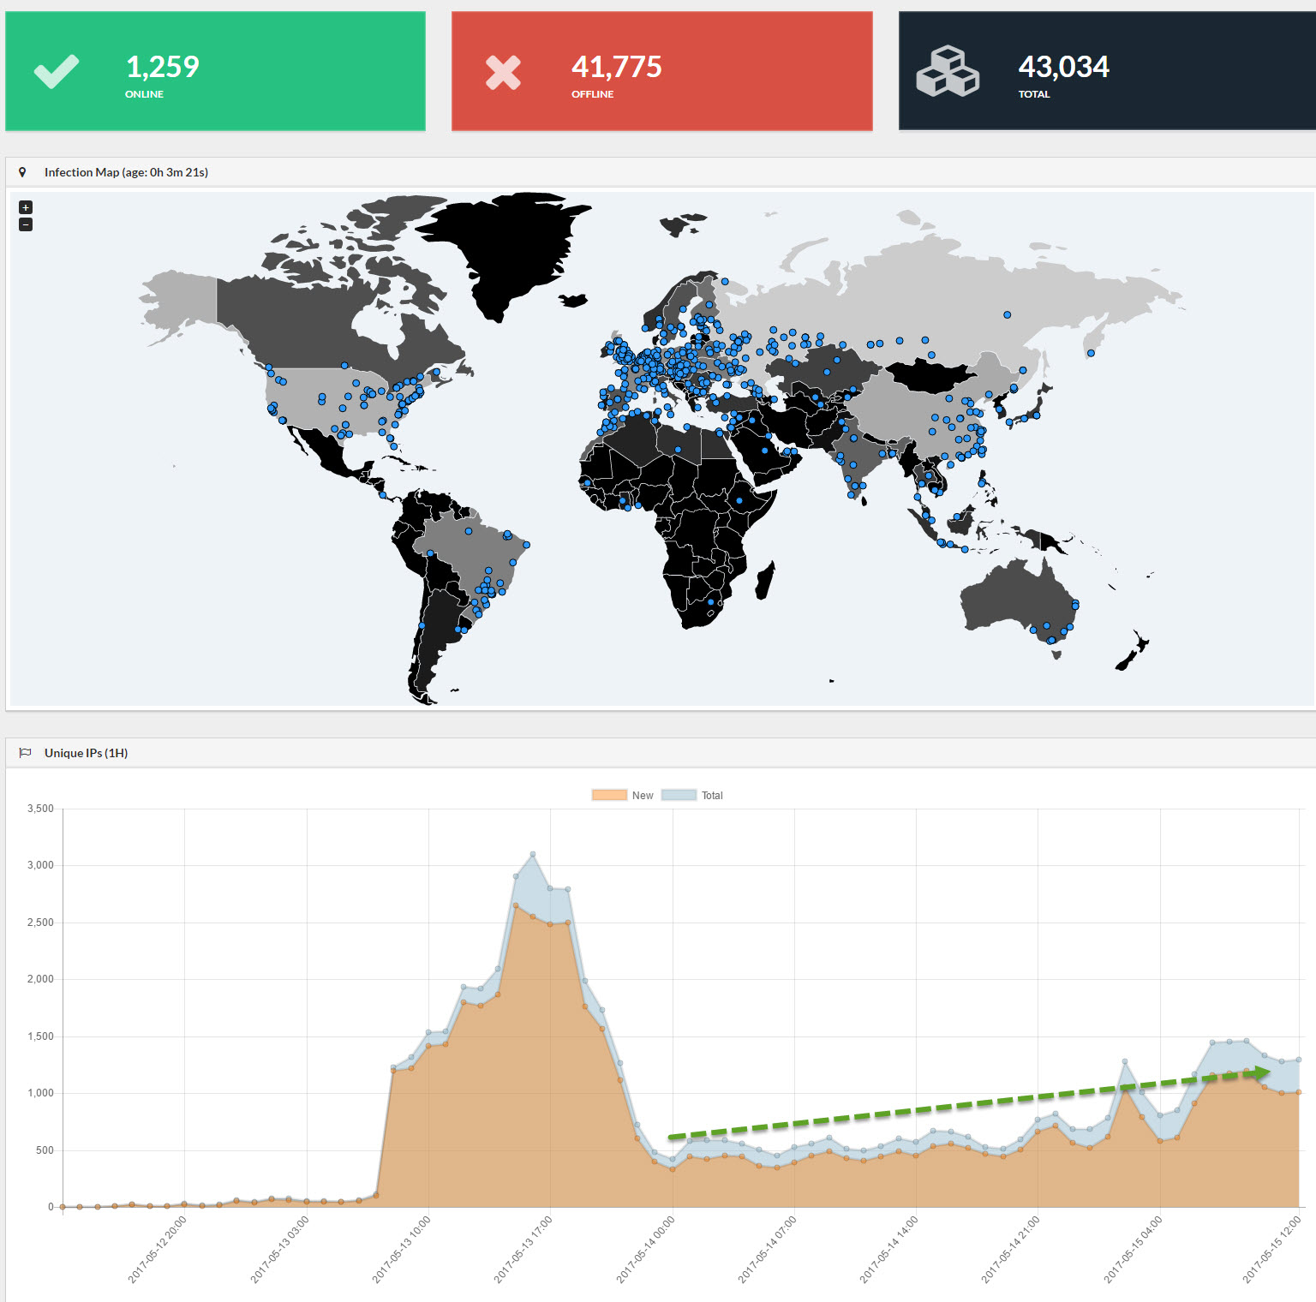Image resolution: width=1316 pixels, height=1302 pixels.
Task: Click the 2017-05-14 00:00 axis label
Action: 645,1250
